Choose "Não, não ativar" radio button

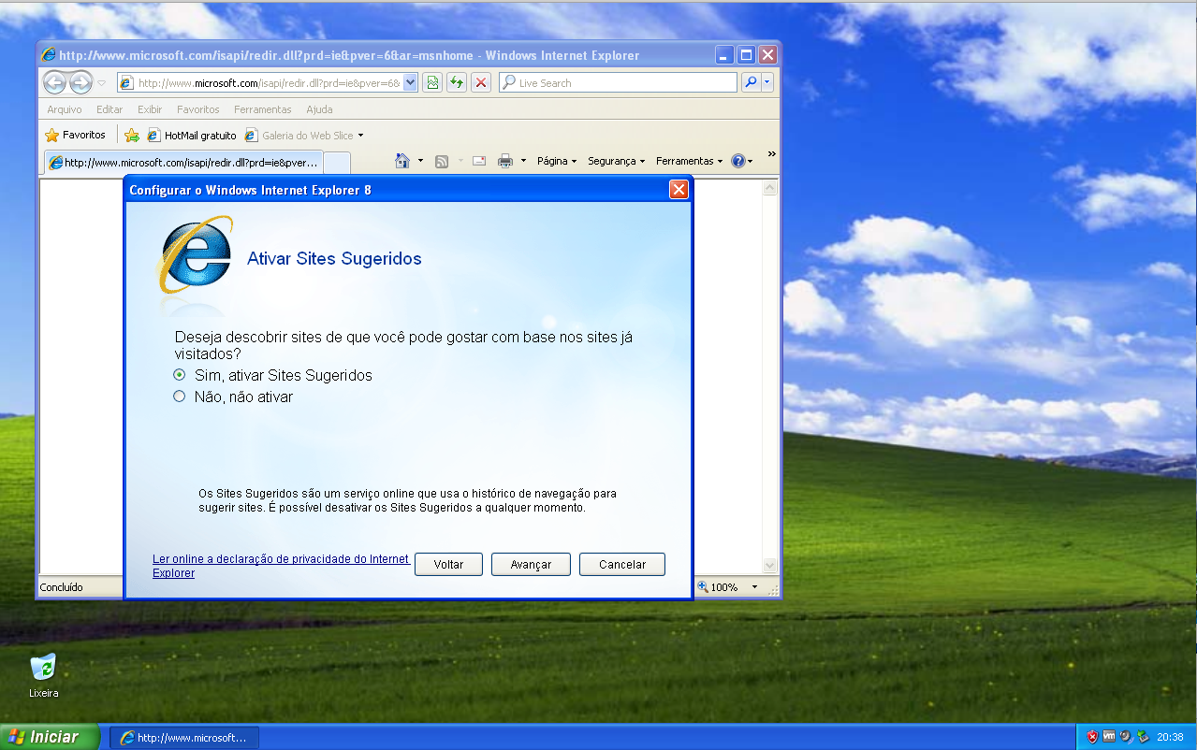[x=180, y=397]
